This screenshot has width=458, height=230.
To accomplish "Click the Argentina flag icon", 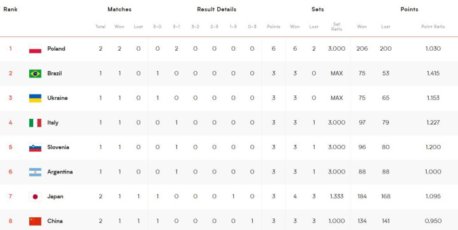I will click(x=35, y=172).
